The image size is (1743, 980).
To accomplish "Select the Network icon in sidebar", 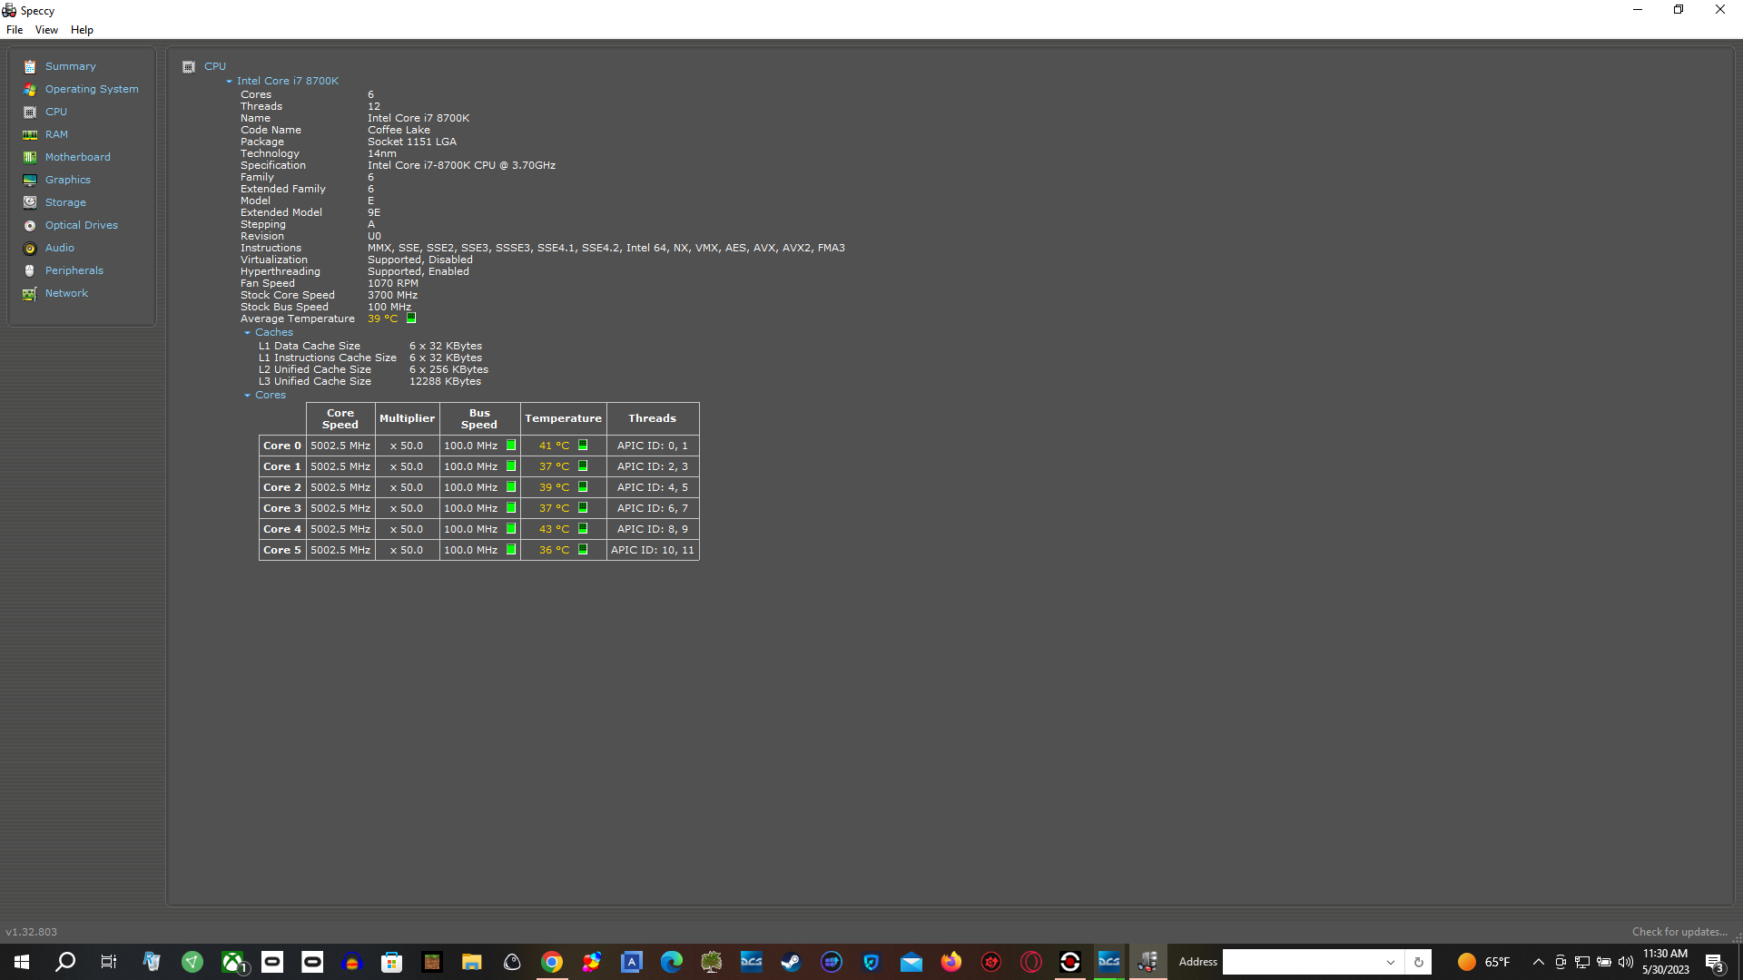I will pyautogui.click(x=30, y=293).
